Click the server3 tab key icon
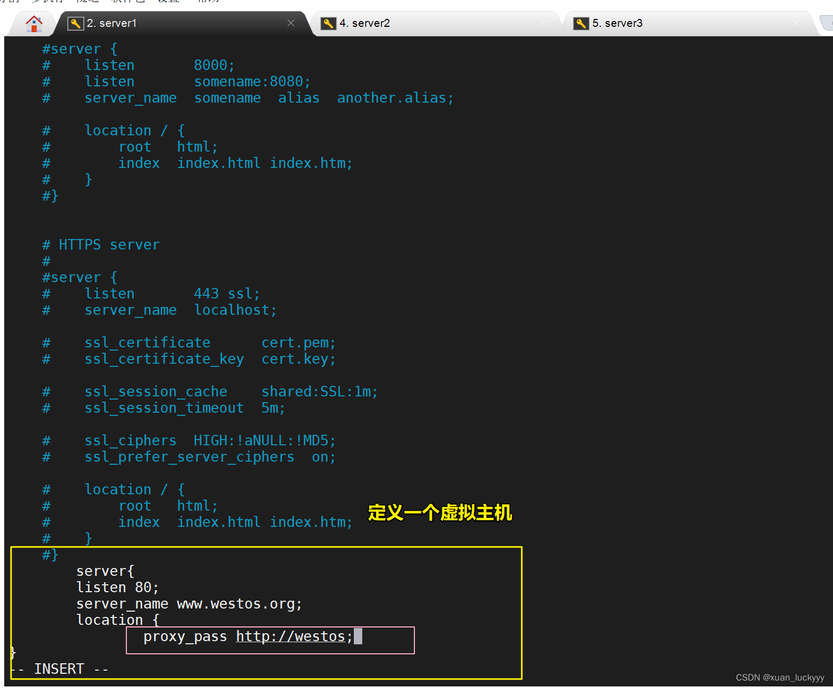 581,23
